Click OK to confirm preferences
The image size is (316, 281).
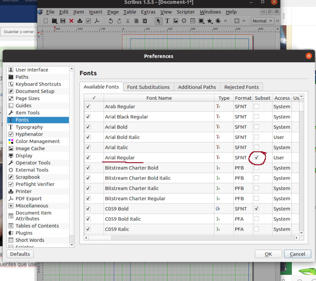tap(268, 254)
